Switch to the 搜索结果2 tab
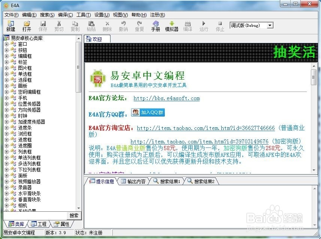The width and height of the screenshot is (321, 239). coord(201,181)
